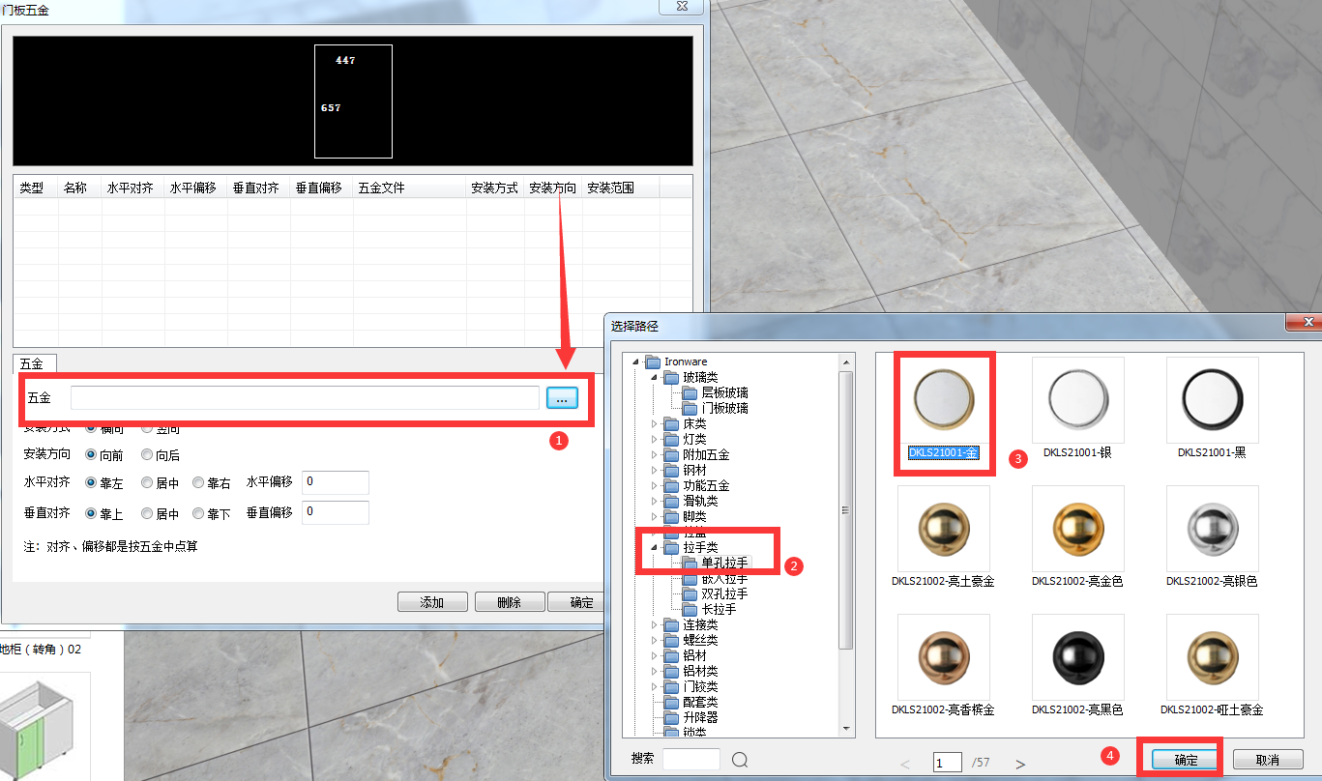Select the DKLS21002-亮银色 knob thumbnail
Image resolution: width=1322 pixels, height=781 pixels.
coord(1212,531)
